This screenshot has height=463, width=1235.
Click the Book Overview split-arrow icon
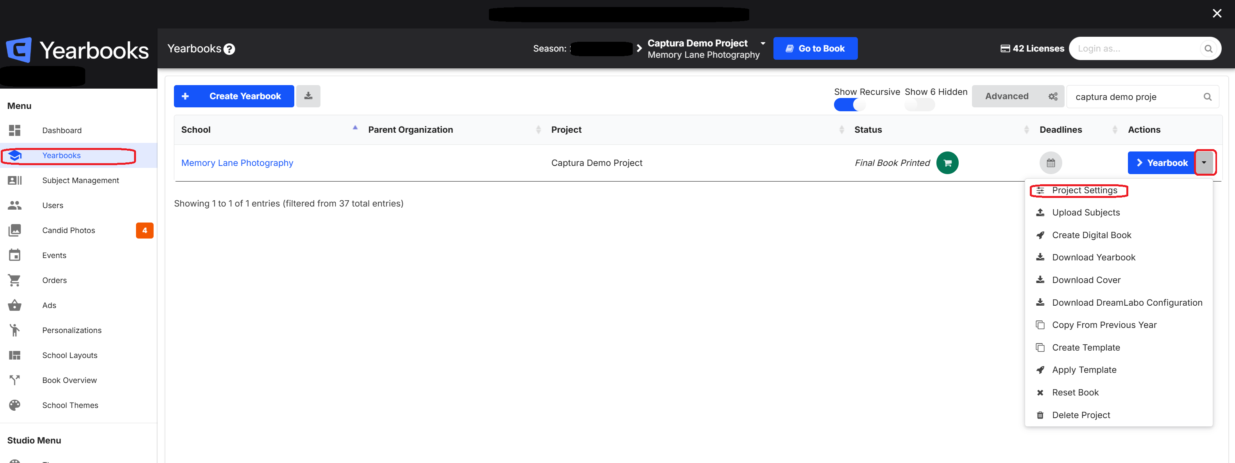pyautogui.click(x=15, y=380)
